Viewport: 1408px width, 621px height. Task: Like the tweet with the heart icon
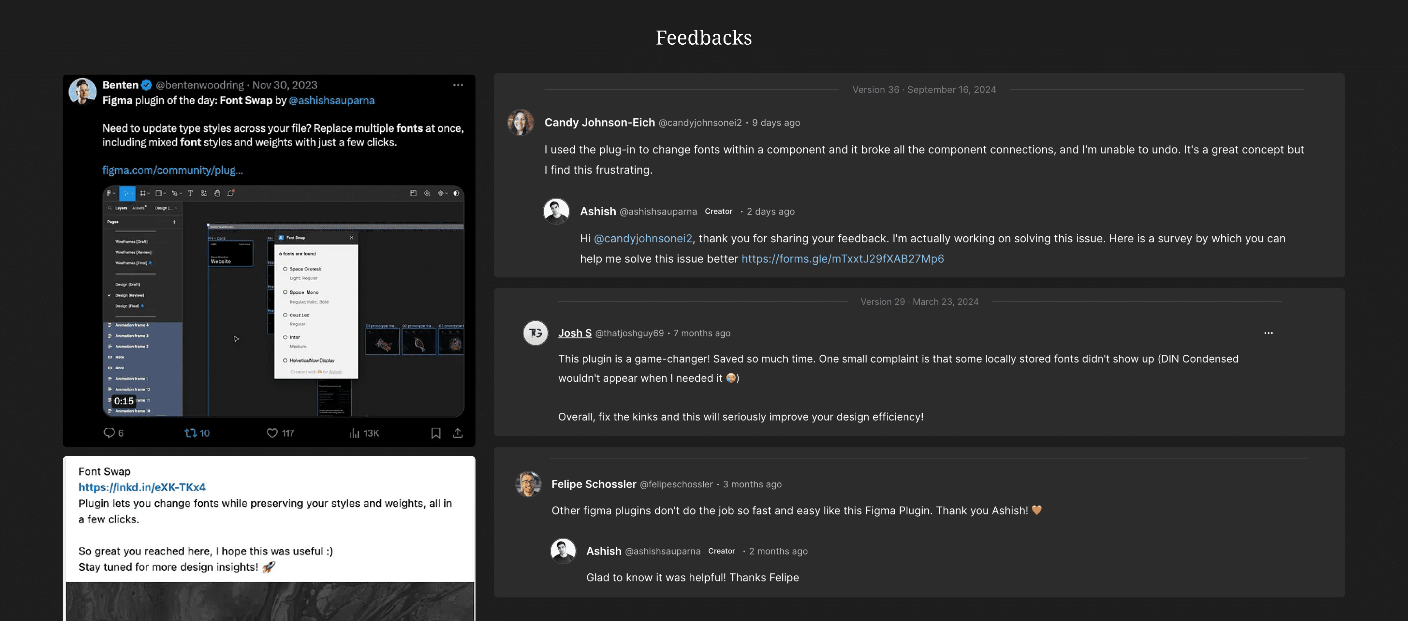click(272, 433)
